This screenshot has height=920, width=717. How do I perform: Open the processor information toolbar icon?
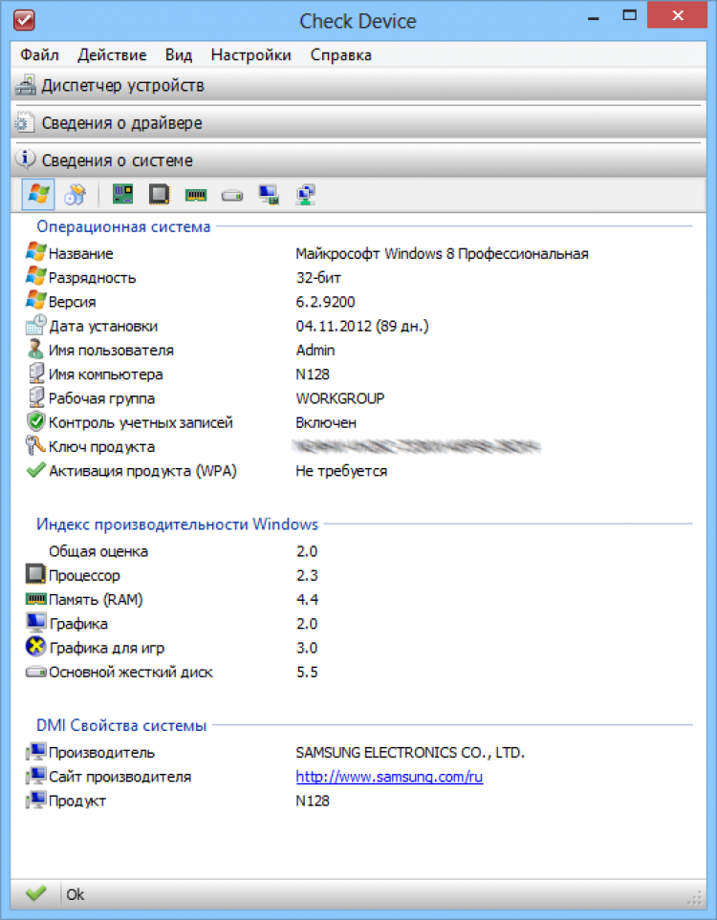(159, 194)
